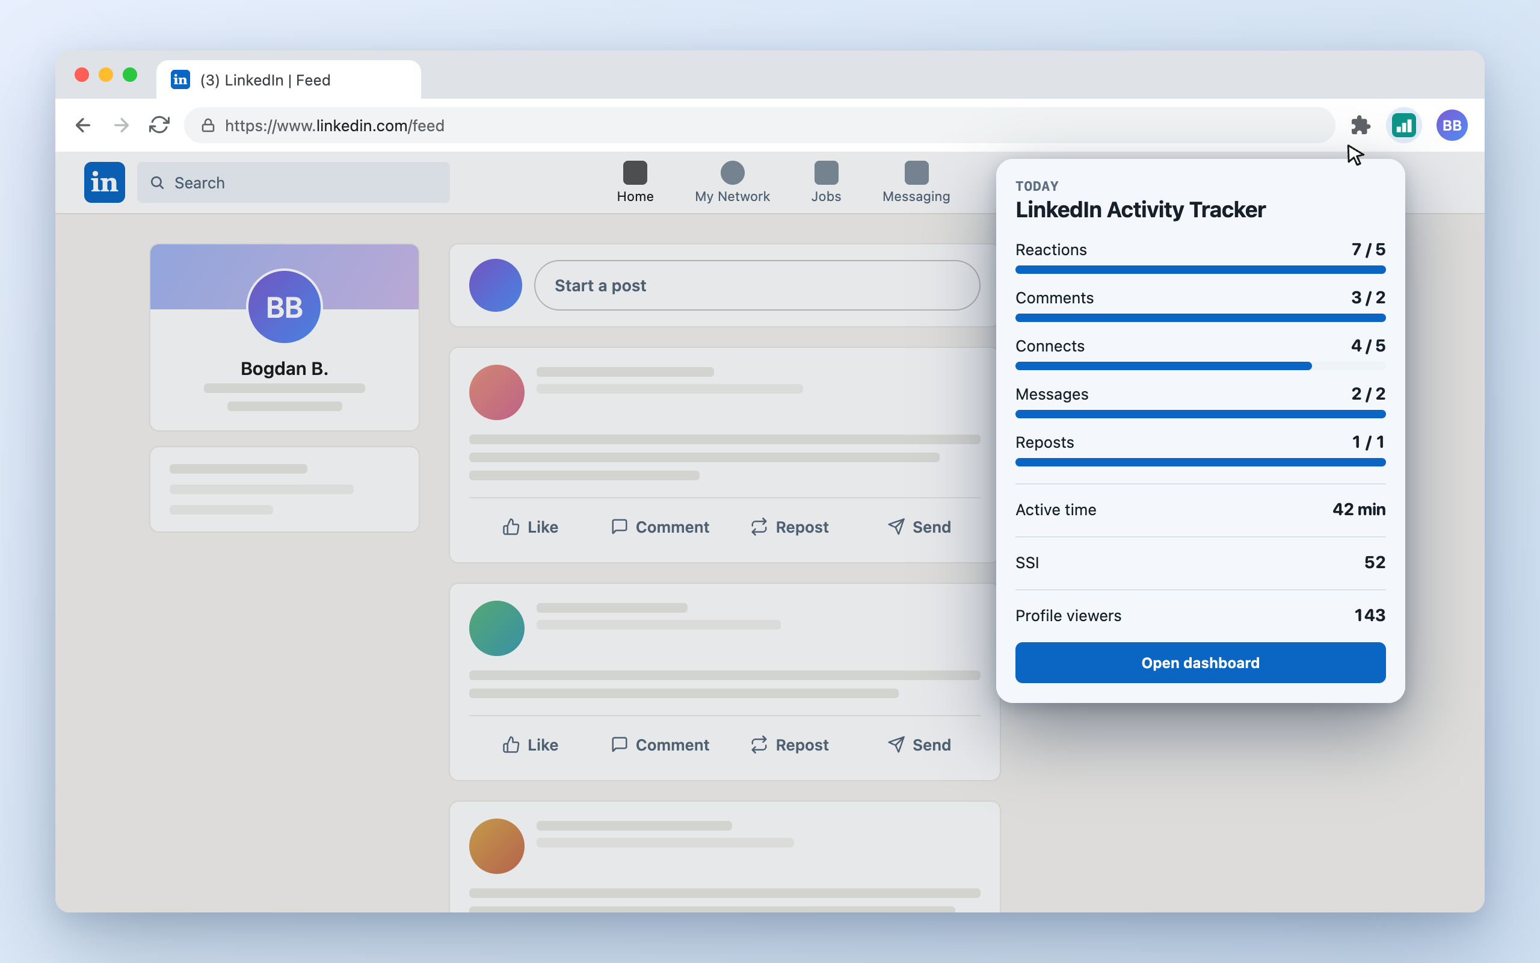
Task: Open Messaging nav item
Action: pyautogui.click(x=916, y=183)
